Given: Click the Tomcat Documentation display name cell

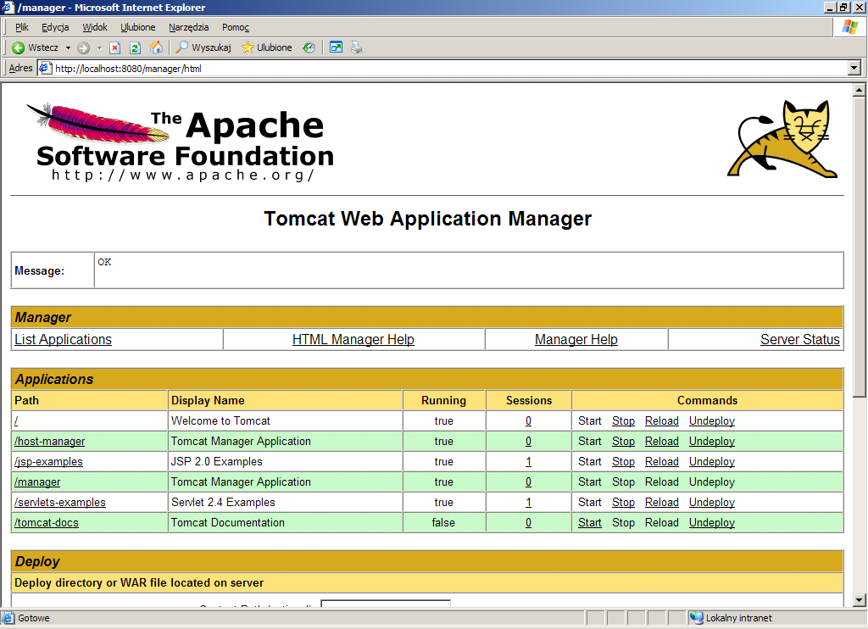Looking at the screenshot, I should tap(285, 523).
